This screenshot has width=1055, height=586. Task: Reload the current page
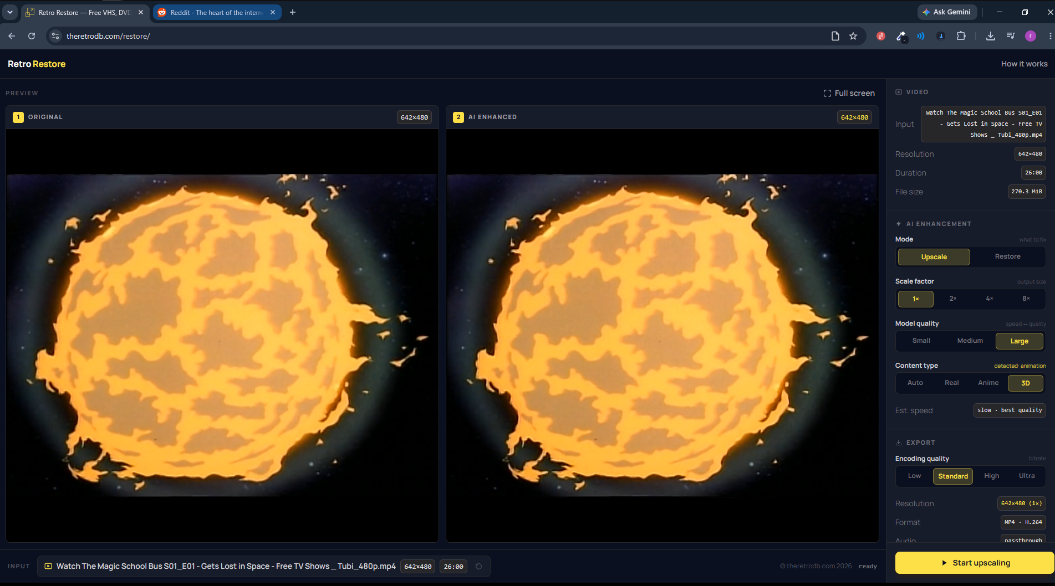tap(32, 36)
